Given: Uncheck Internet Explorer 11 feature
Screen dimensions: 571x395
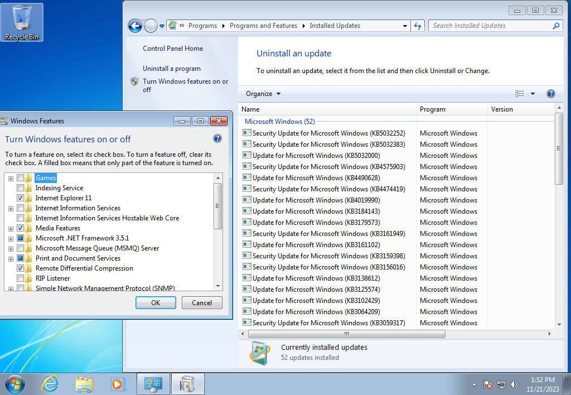Looking at the screenshot, I should 21,198.
